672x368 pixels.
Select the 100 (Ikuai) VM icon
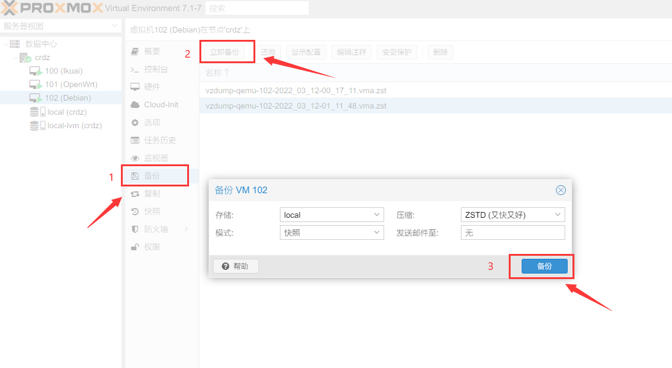[35, 71]
